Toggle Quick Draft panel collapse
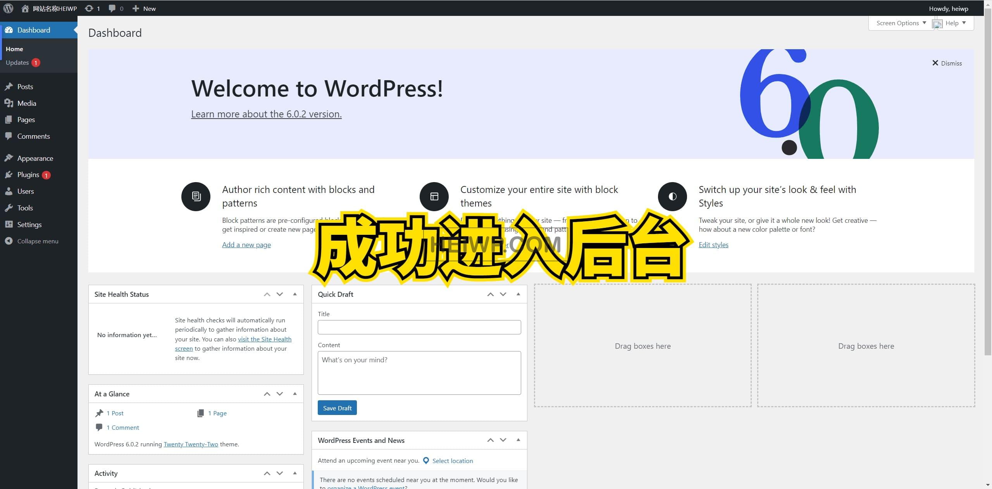992x489 pixels. point(518,294)
